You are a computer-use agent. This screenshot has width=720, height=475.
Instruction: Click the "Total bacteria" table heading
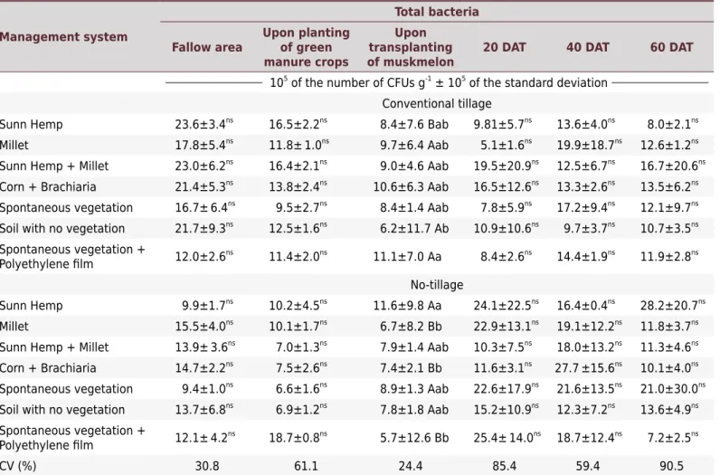click(x=436, y=12)
